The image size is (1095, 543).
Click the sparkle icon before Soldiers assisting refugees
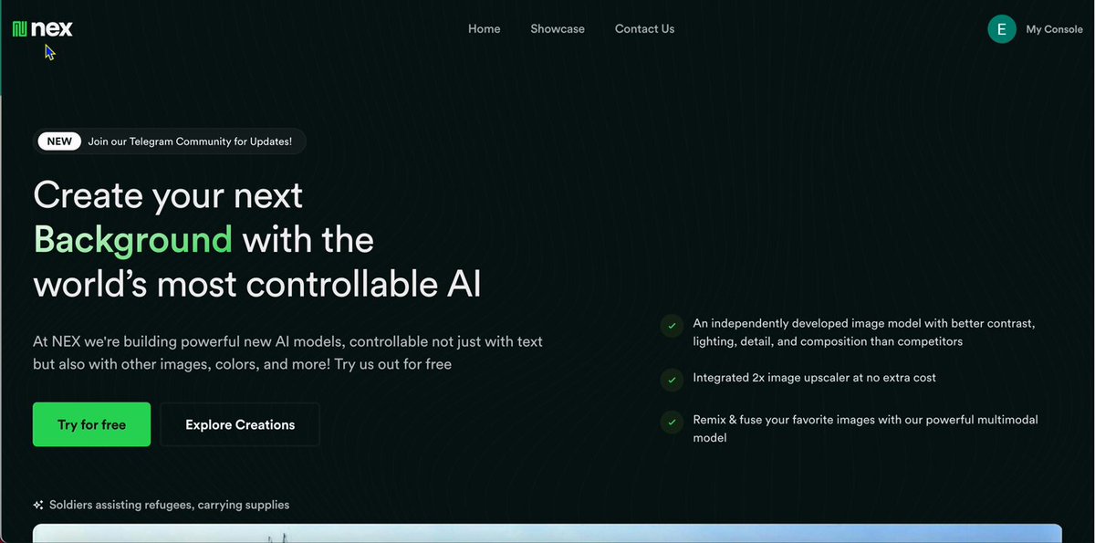pos(38,505)
